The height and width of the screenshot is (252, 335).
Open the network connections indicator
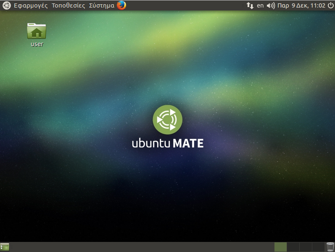point(250,5)
